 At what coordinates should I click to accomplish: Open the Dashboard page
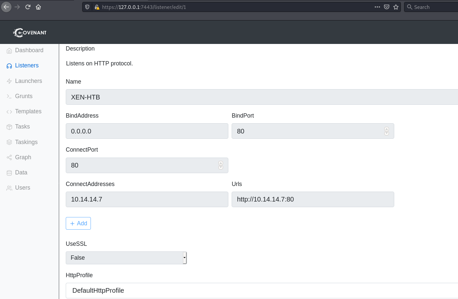[29, 50]
